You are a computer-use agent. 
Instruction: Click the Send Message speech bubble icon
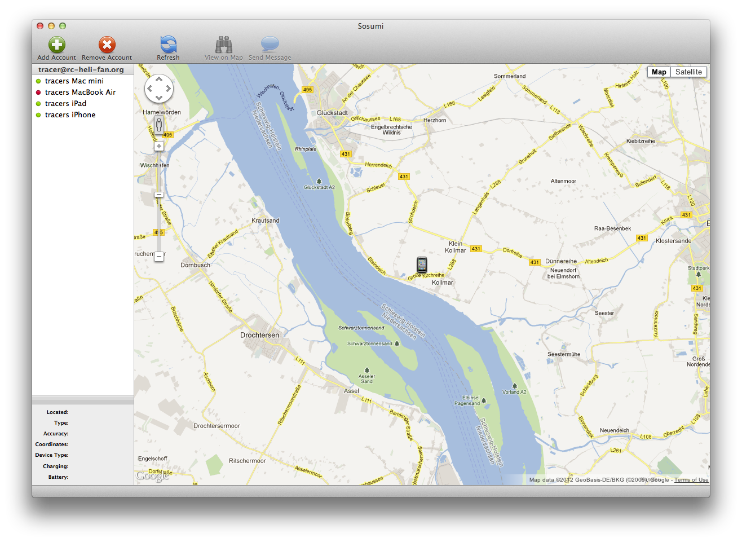[x=270, y=45]
